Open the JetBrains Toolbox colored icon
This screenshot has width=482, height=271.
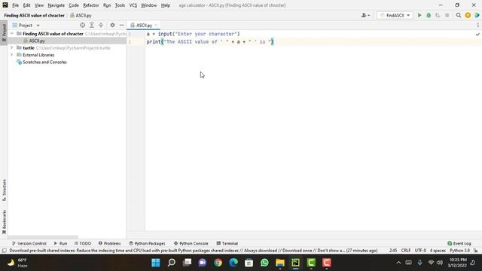click(477, 15)
